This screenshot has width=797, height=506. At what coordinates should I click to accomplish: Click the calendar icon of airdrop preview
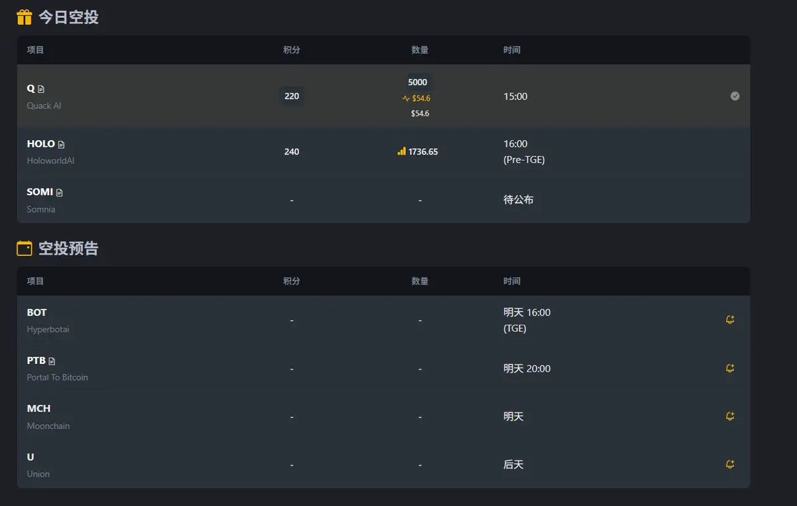click(x=25, y=248)
